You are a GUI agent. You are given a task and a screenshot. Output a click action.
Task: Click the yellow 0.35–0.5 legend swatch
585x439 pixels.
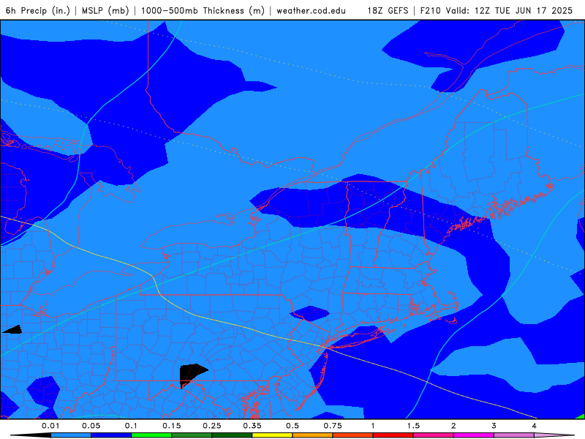coord(272,435)
